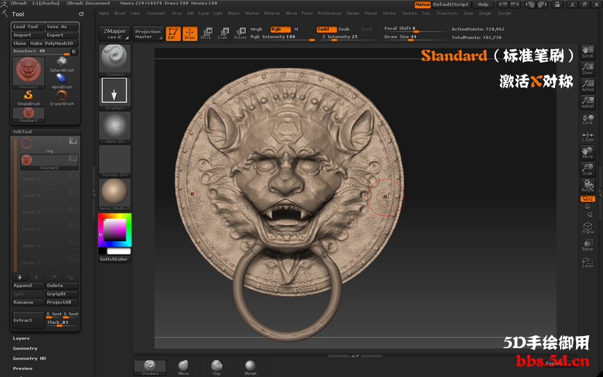
Task: Toggle the XYZ rotation axis button
Action: click(588, 199)
